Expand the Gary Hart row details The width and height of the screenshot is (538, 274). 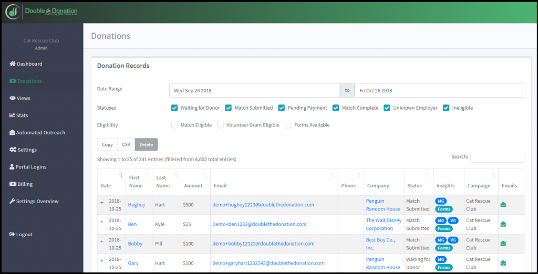[101, 261]
